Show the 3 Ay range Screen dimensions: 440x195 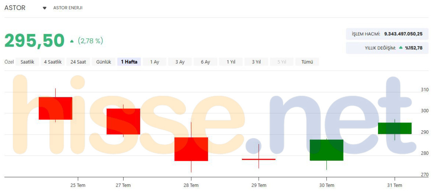[x=180, y=62]
